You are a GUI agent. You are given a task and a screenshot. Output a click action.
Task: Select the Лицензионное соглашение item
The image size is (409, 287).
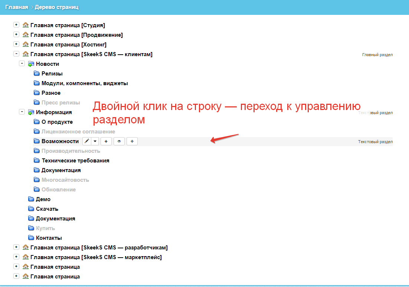[x=78, y=132]
